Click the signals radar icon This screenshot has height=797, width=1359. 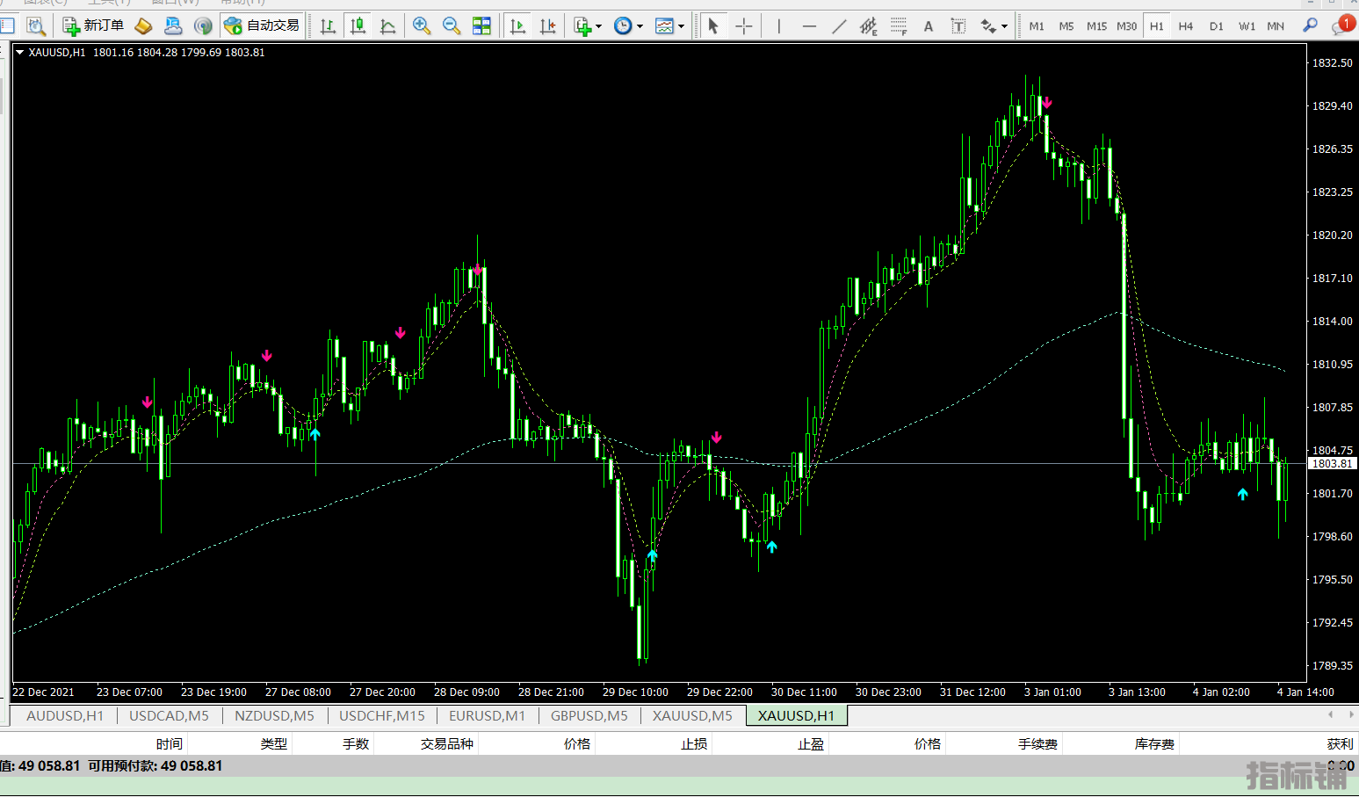point(203,25)
